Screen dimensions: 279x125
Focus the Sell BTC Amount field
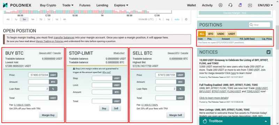(166, 82)
